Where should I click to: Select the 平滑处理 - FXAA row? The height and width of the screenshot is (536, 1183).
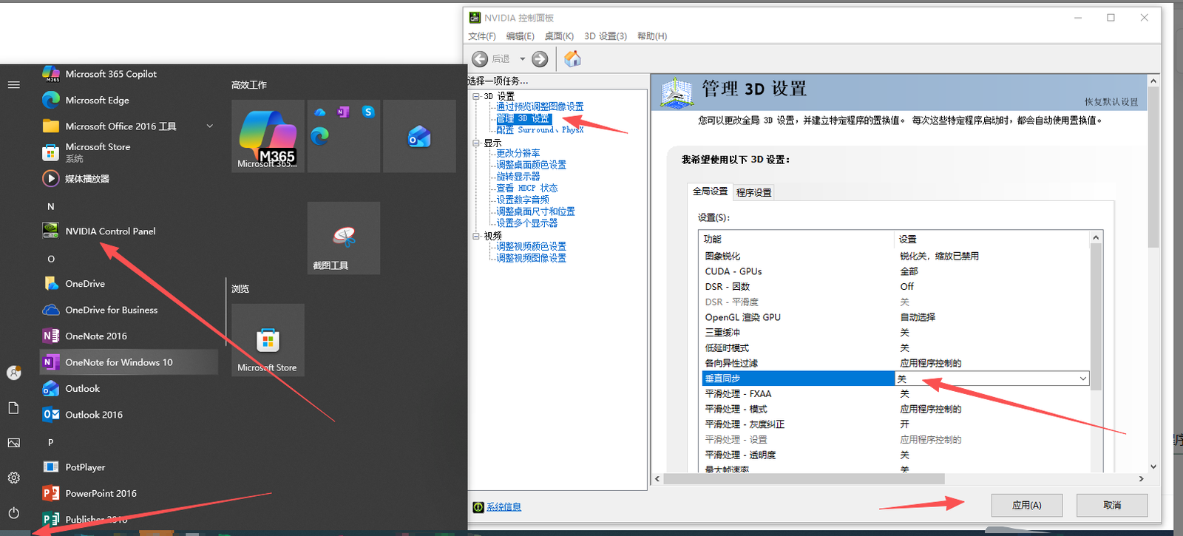[895, 394]
